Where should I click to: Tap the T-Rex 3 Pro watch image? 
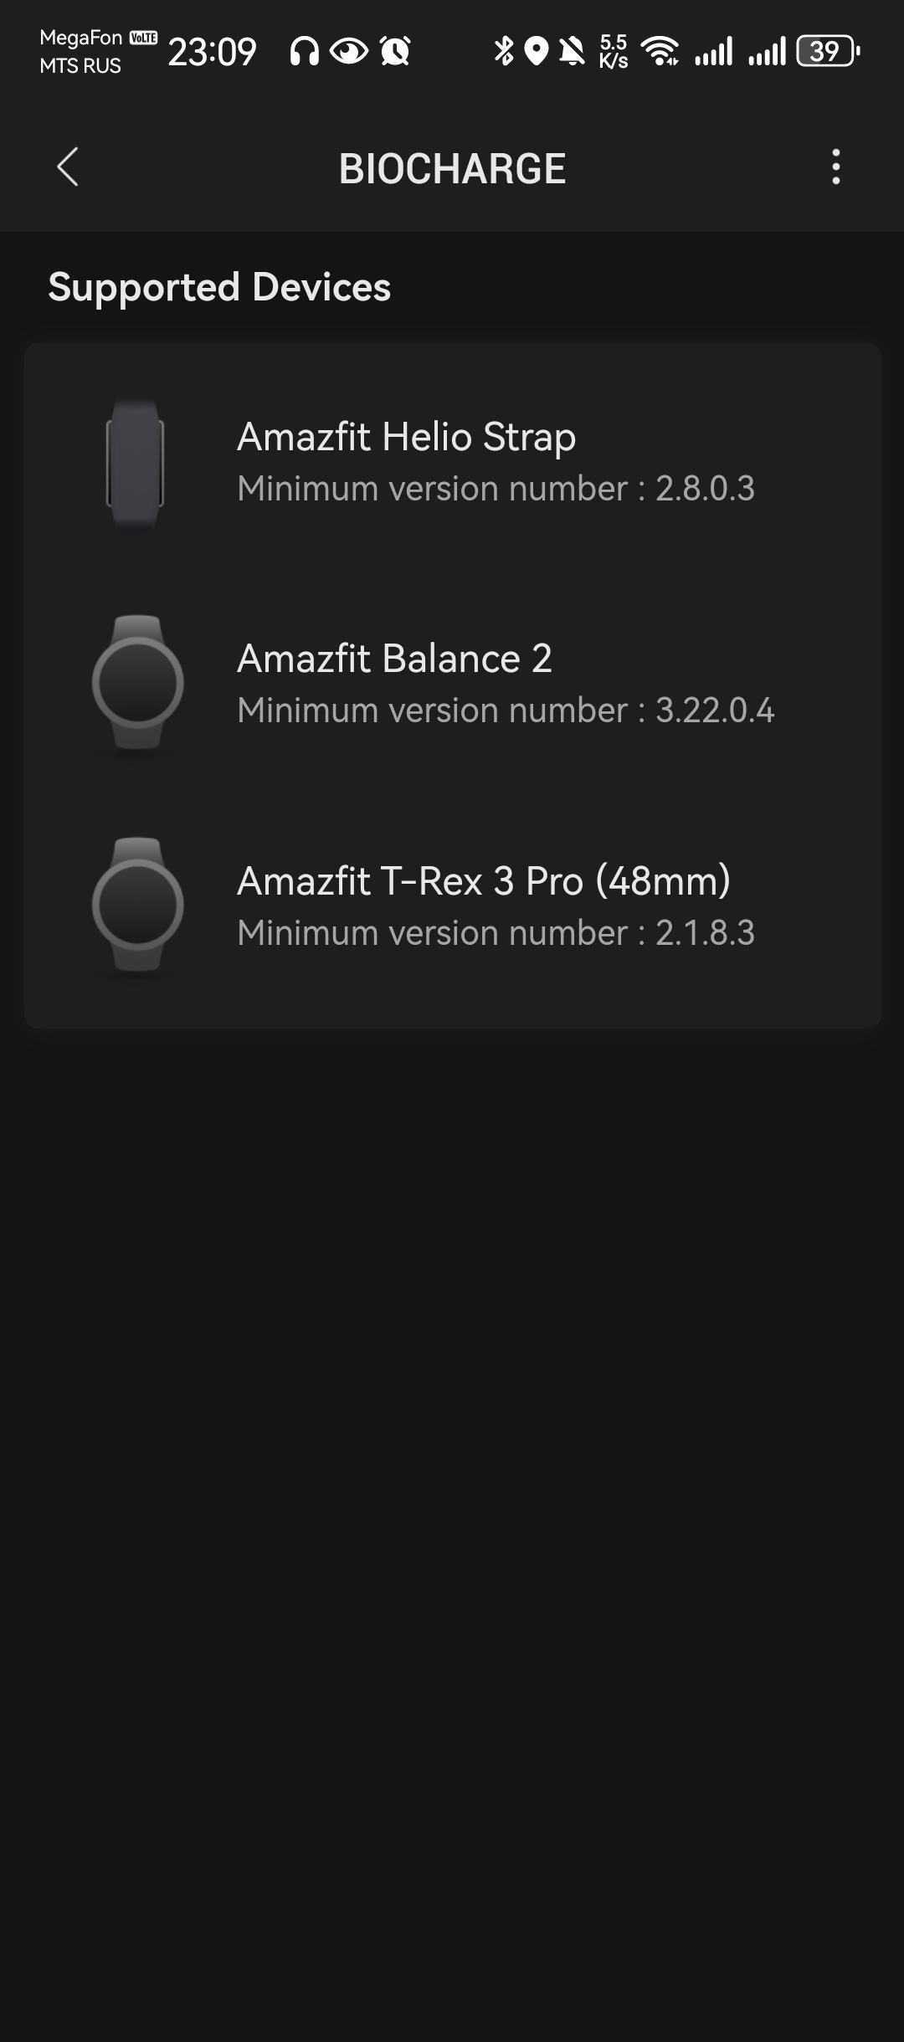(x=137, y=906)
